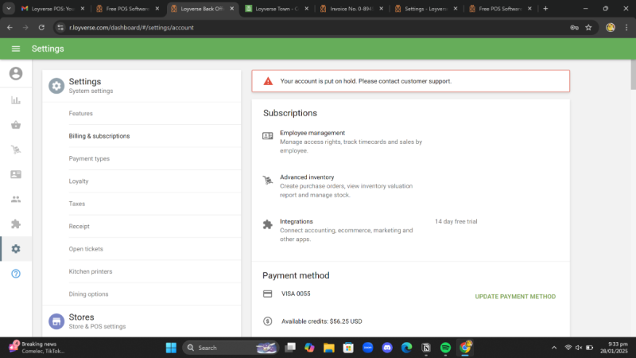This screenshot has width=636, height=358.
Task: Show hidden system tray icons chevron
Action: pyautogui.click(x=554, y=348)
